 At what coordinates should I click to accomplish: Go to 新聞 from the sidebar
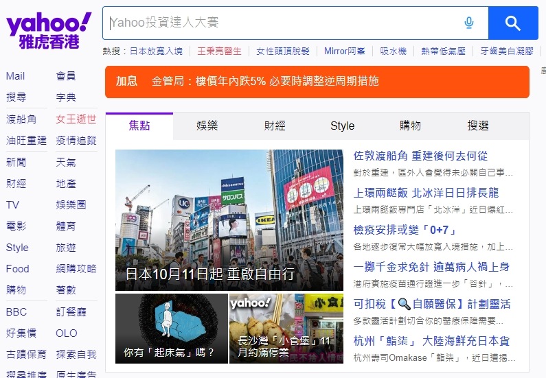pos(16,163)
